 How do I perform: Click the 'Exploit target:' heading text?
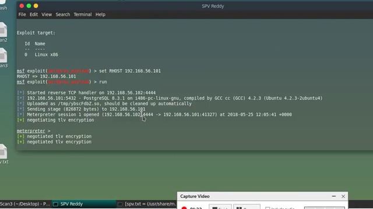click(36, 33)
